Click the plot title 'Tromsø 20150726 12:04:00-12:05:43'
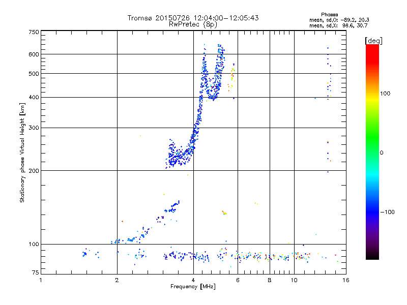Screen dimensions: 407x305 click(193, 18)
